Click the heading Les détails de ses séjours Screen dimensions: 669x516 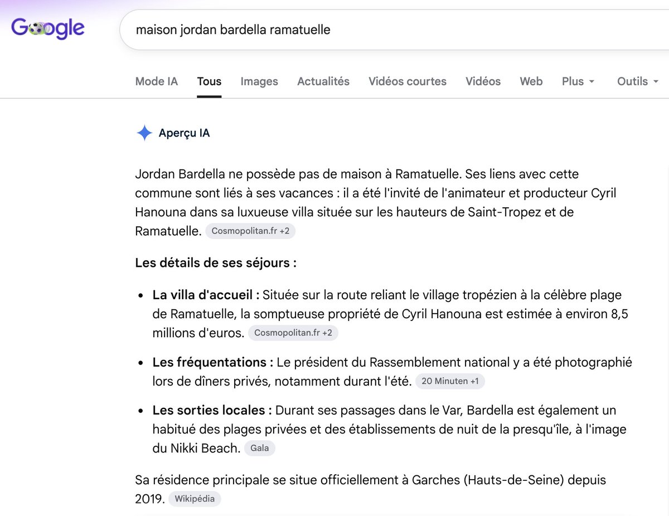coord(216,262)
